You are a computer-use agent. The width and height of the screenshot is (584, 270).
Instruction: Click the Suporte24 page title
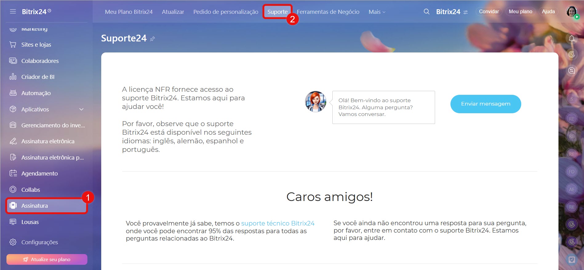tap(124, 38)
